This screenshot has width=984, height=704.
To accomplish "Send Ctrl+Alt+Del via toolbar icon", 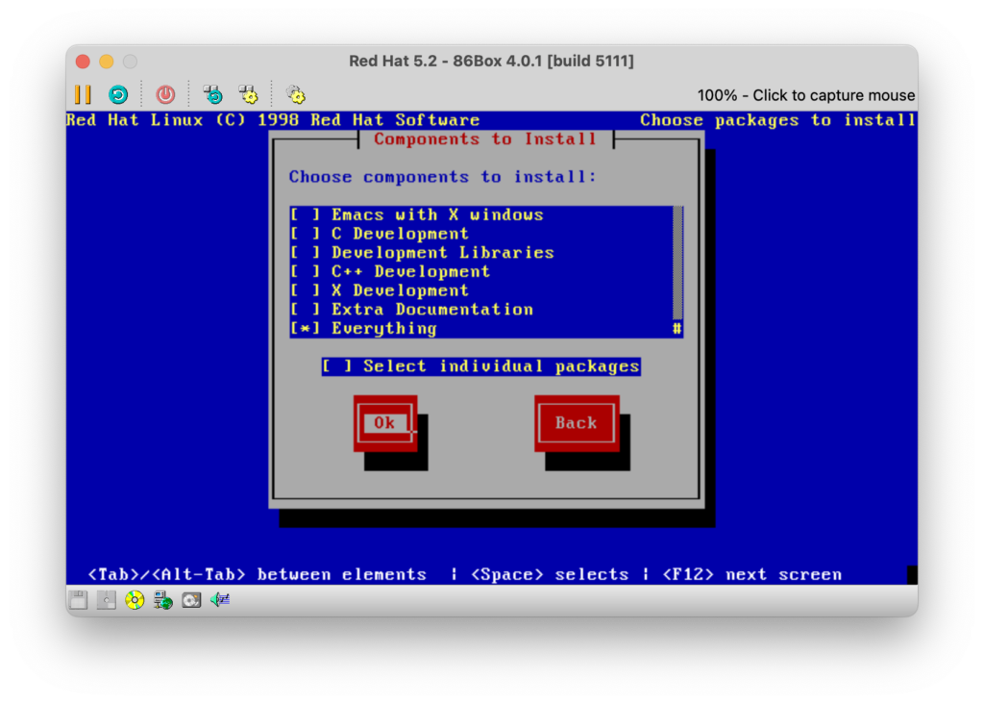I will (x=213, y=95).
